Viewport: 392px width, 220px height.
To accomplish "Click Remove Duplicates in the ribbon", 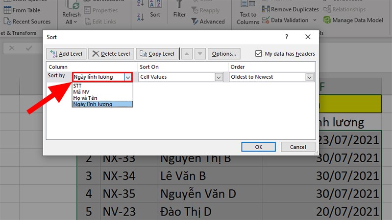I will (290, 9).
